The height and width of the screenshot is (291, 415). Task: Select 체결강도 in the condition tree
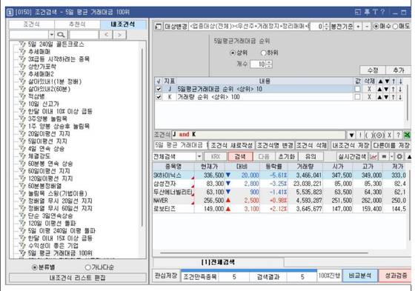coord(39,156)
